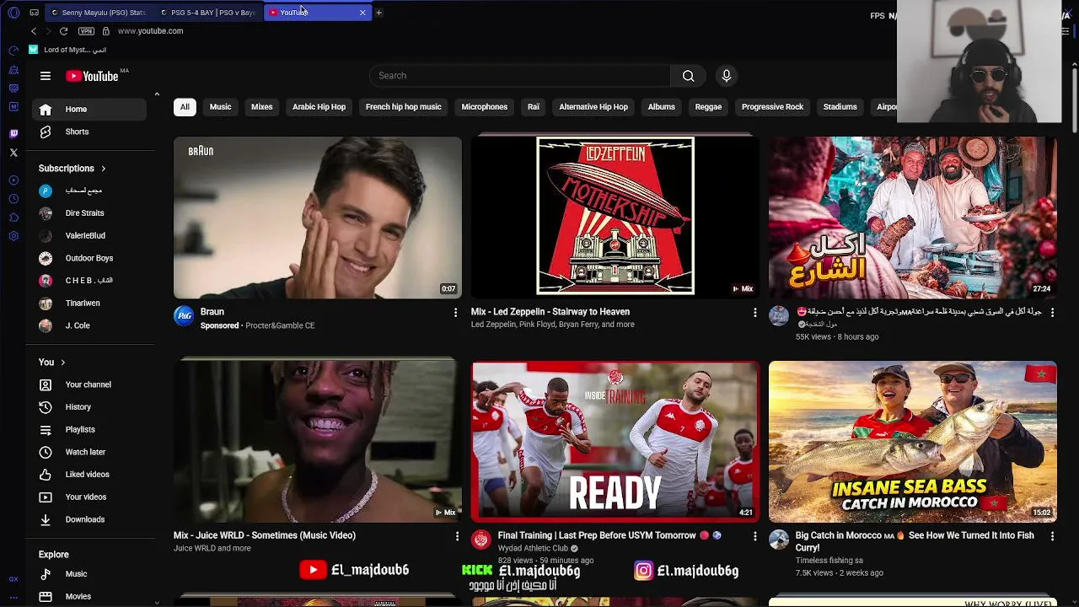Open the Lord of Myst bookmark
Screen dimensions: 1079x607
67,50
